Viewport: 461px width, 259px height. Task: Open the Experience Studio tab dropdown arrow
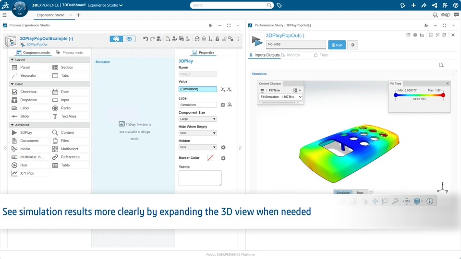pyautogui.click(x=71, y=15)
